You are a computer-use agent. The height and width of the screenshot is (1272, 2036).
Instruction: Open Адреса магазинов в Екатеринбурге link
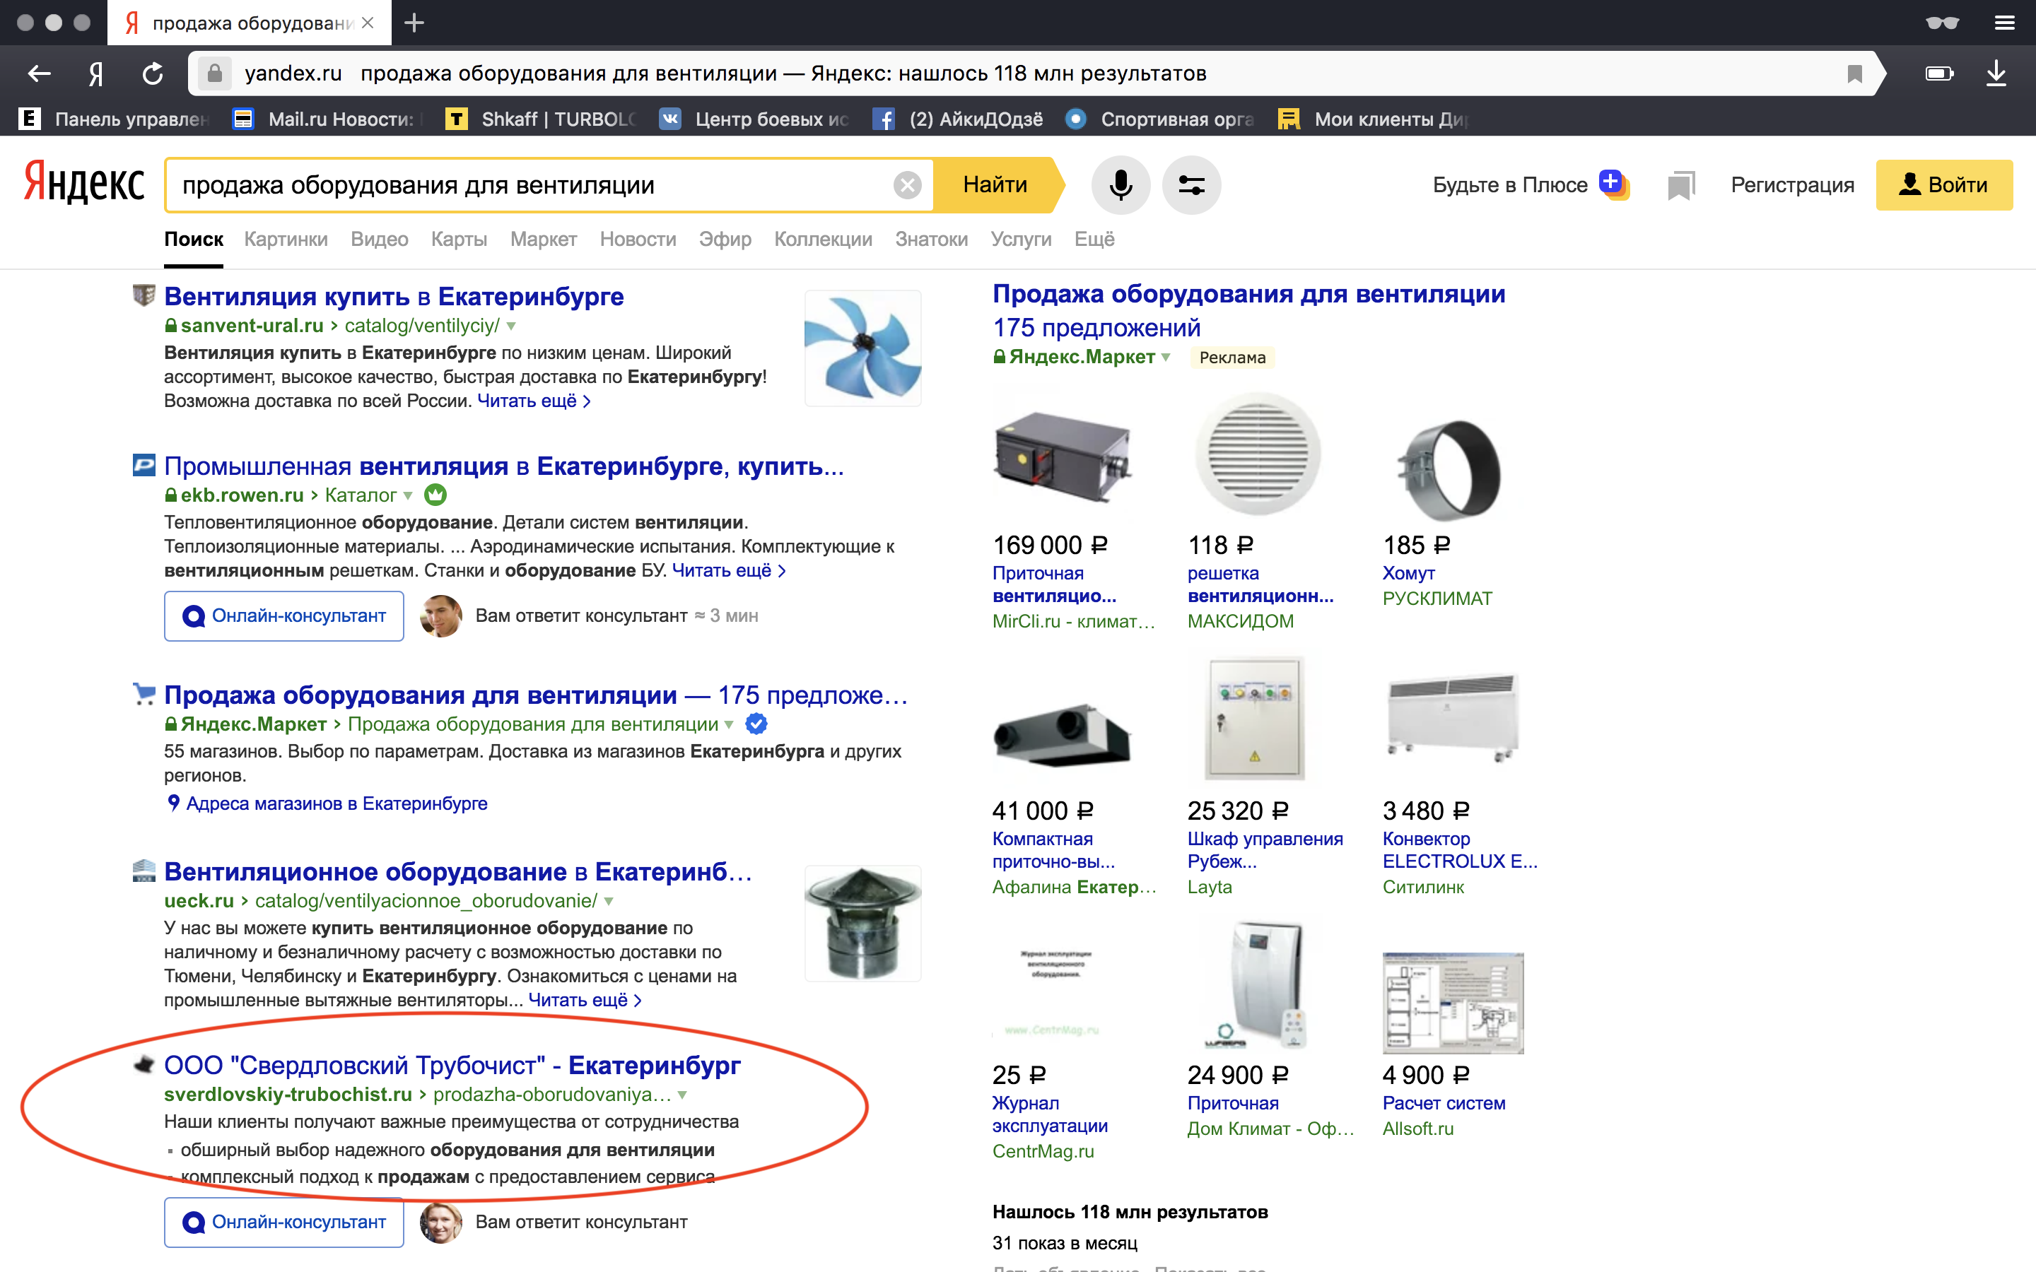click(x=336, y=803)
